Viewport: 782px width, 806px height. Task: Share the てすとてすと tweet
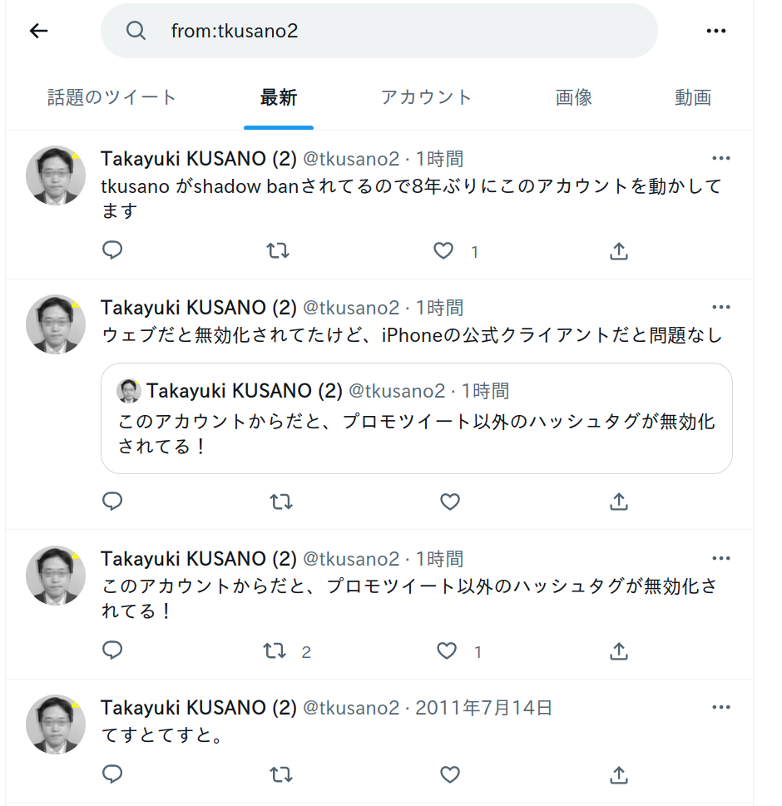[618, 774]
